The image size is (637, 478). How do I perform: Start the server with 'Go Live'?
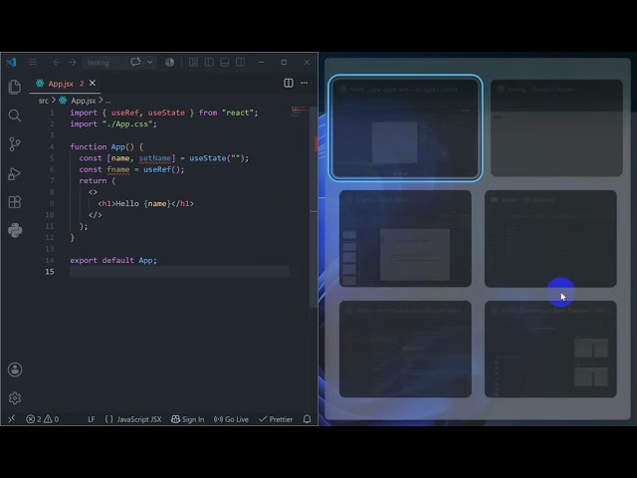(x=231, y=419)
